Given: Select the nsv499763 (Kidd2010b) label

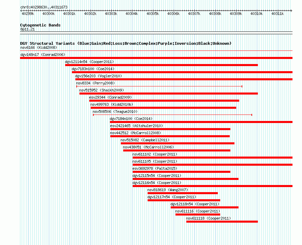Looking at the screenshot, I should click(112, 104).
